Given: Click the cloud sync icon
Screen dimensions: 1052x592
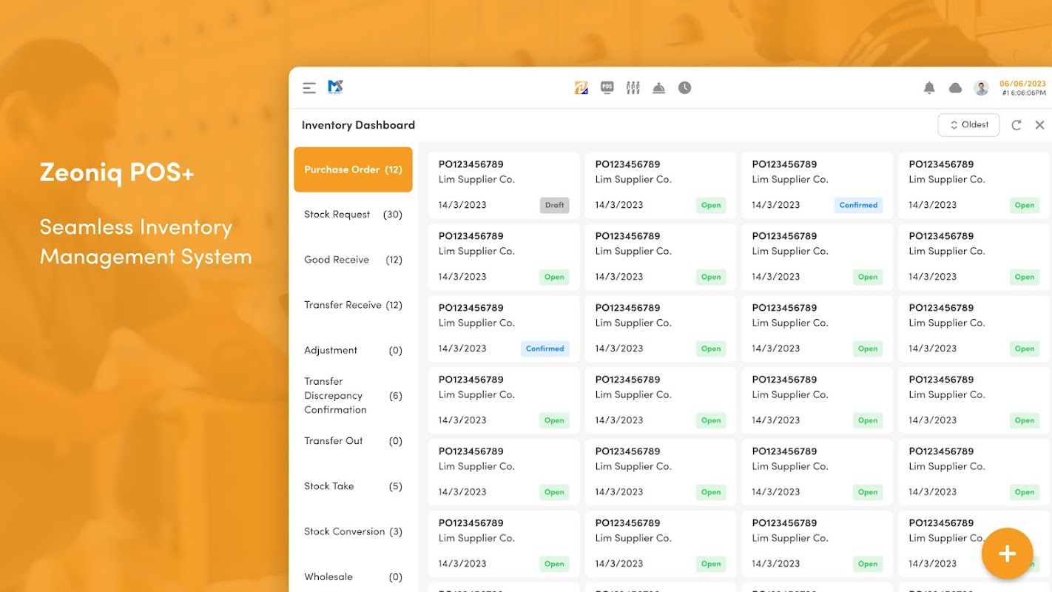Looking at the screenshot, I should pos(955,88).
